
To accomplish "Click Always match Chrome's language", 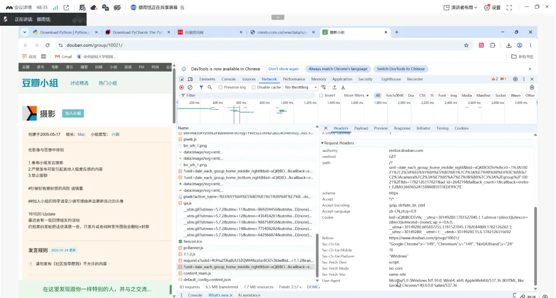I will (x=338, y=69).
